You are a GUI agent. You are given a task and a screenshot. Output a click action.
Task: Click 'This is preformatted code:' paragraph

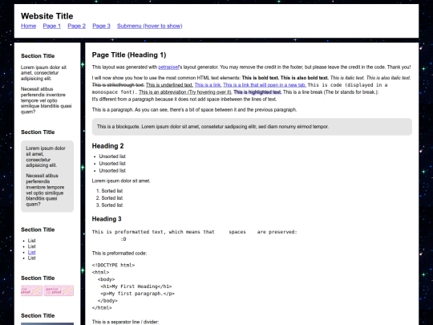tap(119, 254)
